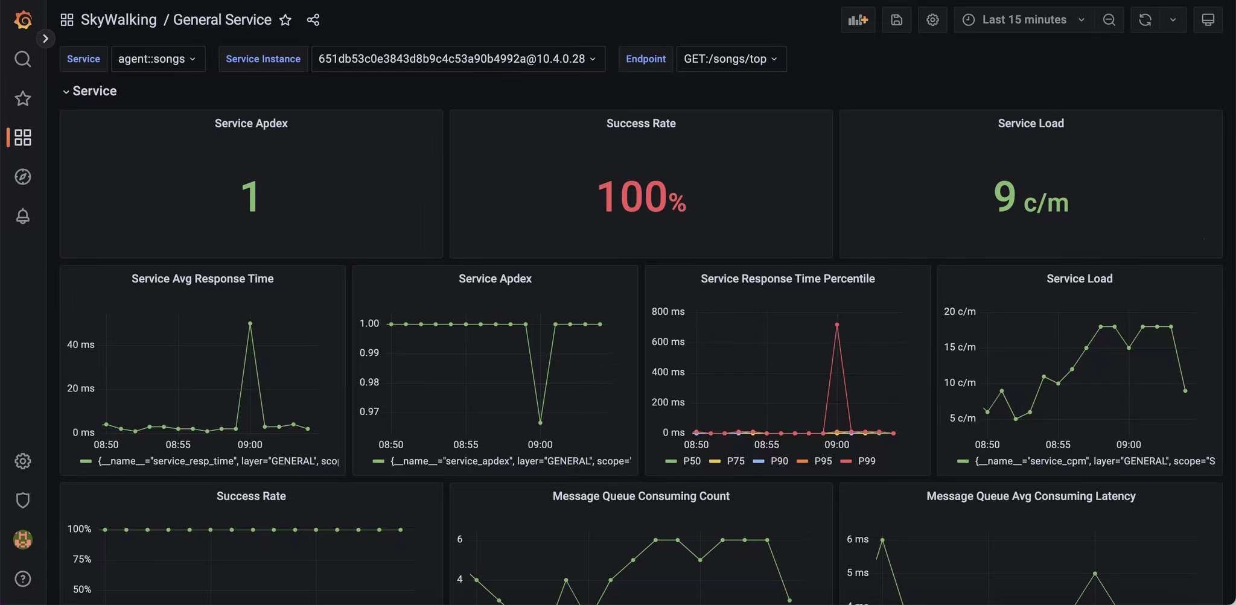
Task: Collapse the Service row section
Action: click(89, 91)
